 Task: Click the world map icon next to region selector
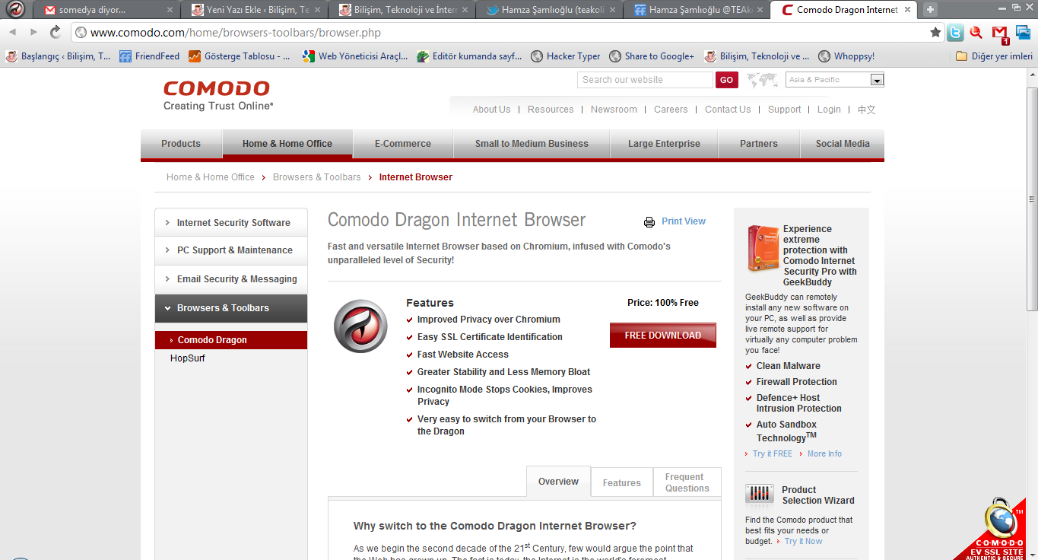[763, 80]
